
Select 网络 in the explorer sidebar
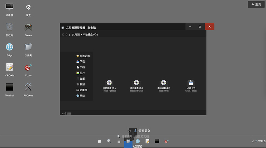81,96
